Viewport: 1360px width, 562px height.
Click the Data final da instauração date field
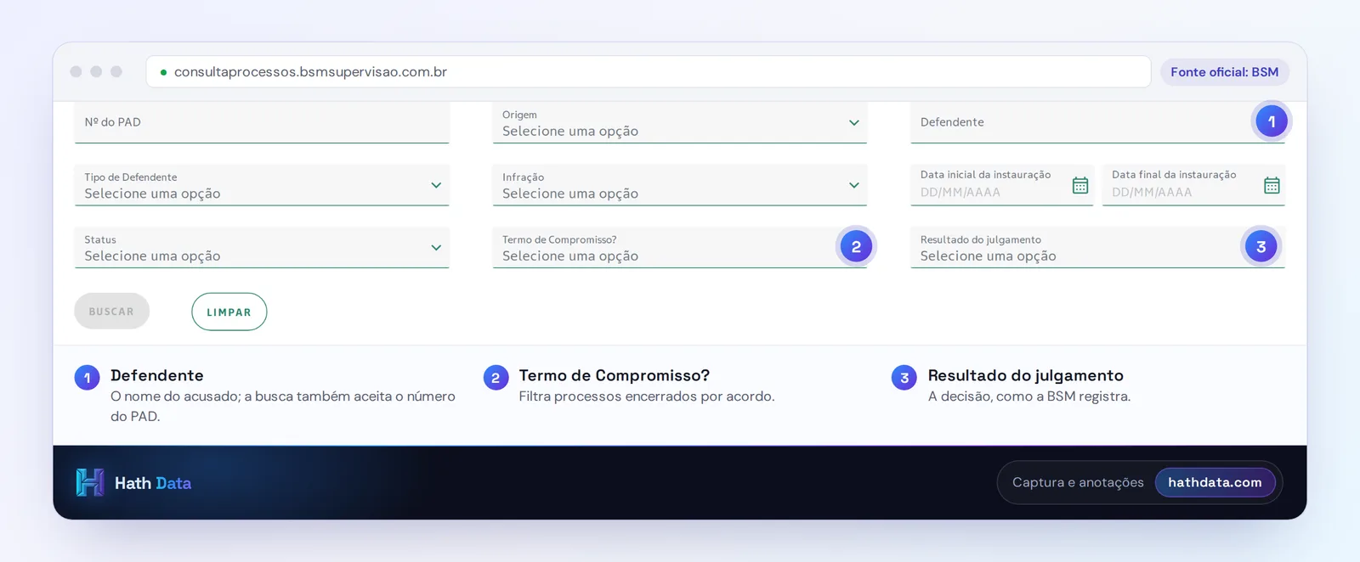pos(1193,185)
